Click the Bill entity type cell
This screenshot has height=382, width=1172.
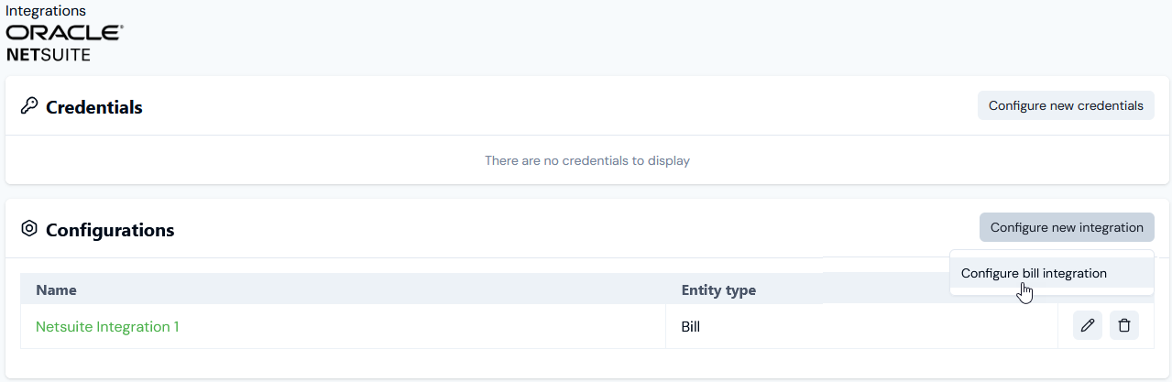(x=691, y=327)
